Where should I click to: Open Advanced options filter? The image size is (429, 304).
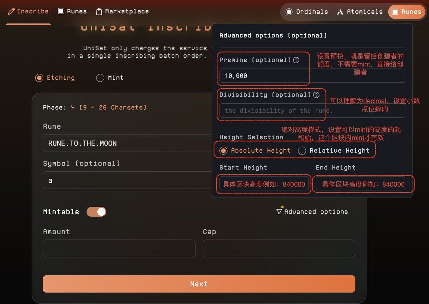tap(312, 212)
